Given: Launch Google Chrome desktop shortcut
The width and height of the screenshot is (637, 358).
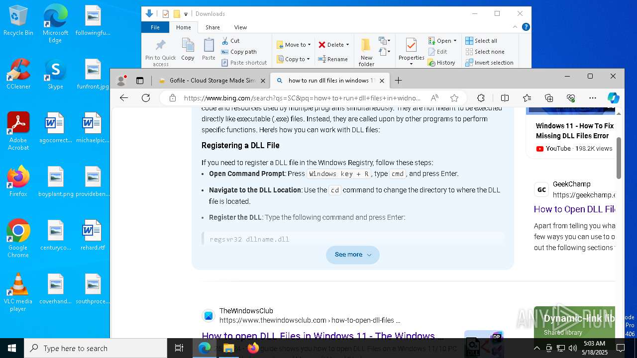Looking at the screenshot, I should click(x=18, y=239).
